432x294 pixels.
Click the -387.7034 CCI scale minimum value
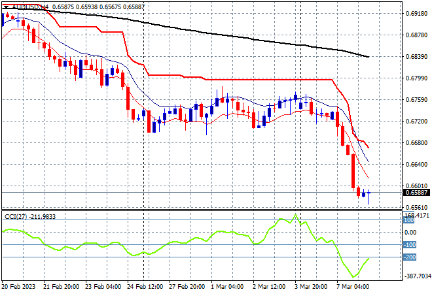click(417, 276)
